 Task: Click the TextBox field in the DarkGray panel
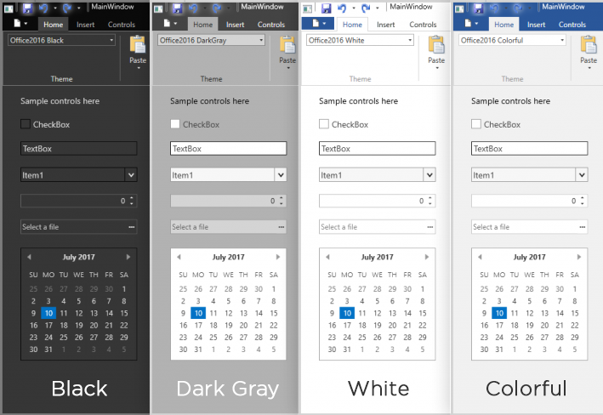229,149
